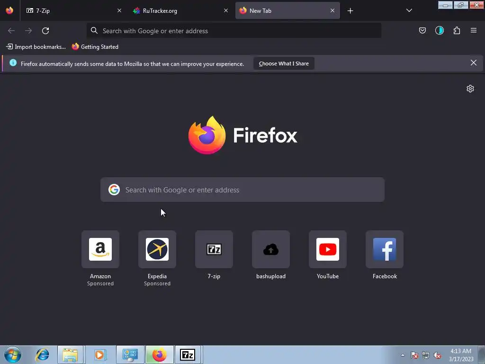The image size is (485, 364).
Task: Dismiss the data sharing notification bar
Action: pos(473,63)
